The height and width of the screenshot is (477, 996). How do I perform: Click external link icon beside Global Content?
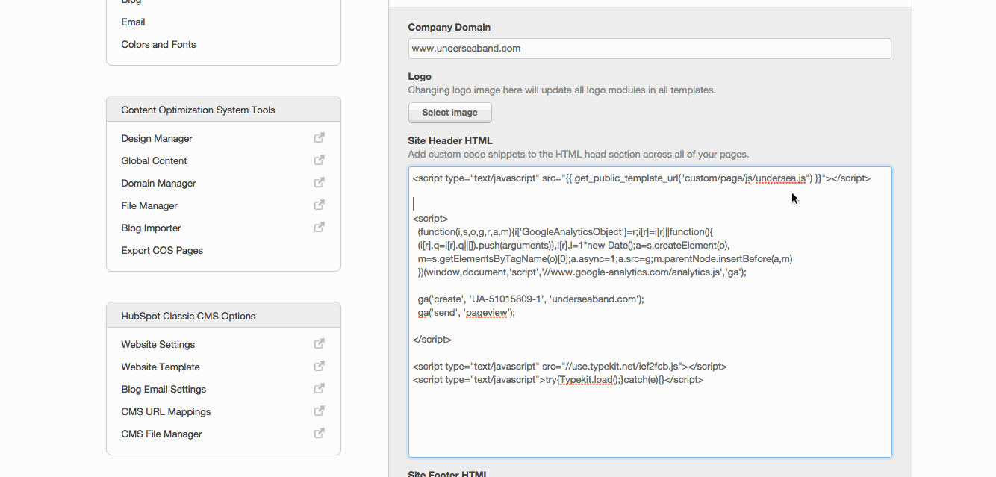[x=319, y=160]
